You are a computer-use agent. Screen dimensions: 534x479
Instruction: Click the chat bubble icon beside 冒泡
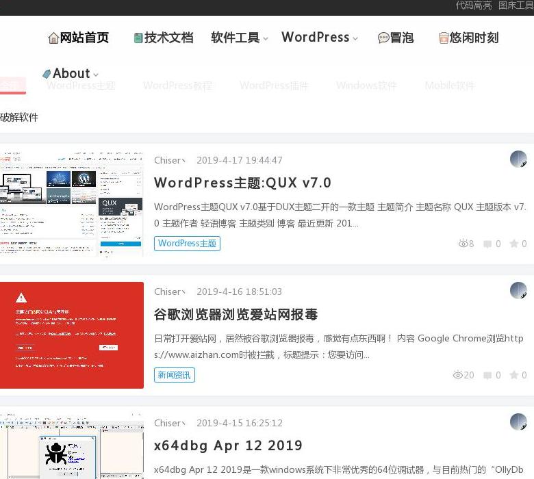pyautogui.click(x=383, y=38)
